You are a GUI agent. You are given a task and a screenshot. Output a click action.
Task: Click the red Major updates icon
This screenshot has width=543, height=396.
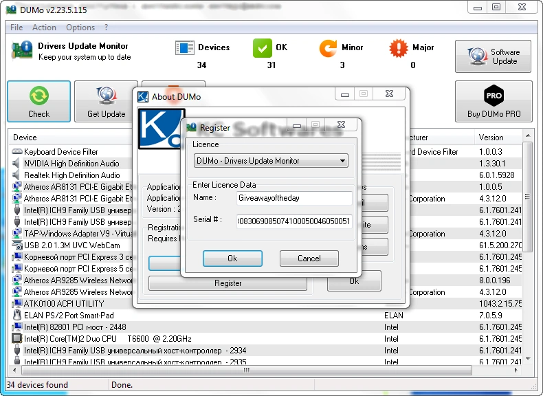click(x=399, y=48)
